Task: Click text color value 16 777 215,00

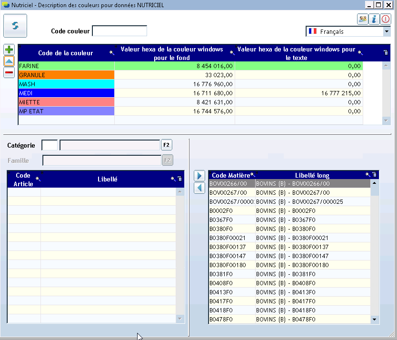Action: point(341,93)
